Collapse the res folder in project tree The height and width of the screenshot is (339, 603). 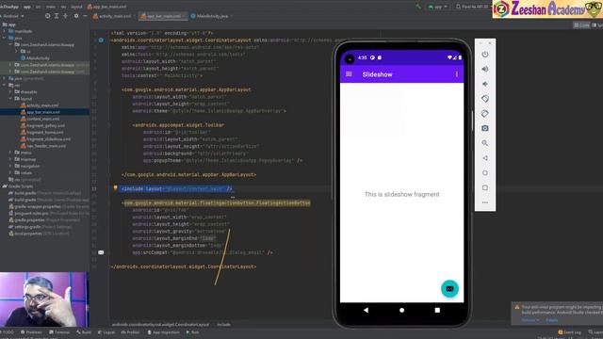4,86
